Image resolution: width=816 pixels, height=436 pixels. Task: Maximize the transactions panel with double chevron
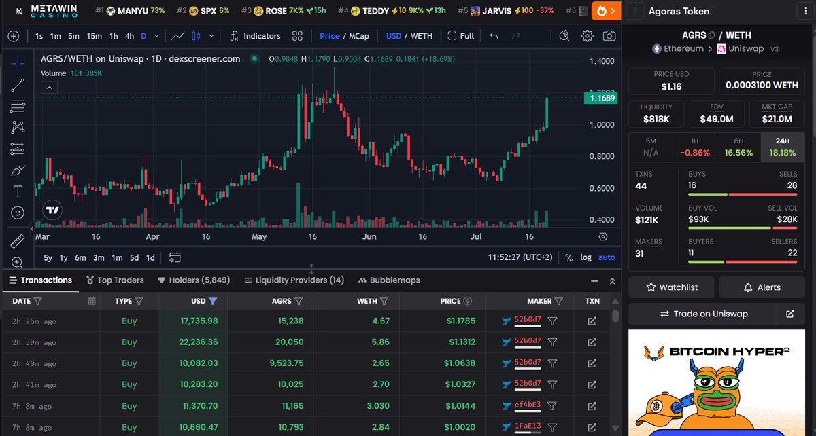[613, 280]
